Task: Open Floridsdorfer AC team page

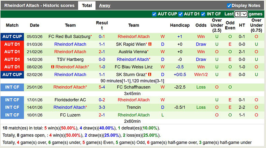Action: (x=70, y=100)
